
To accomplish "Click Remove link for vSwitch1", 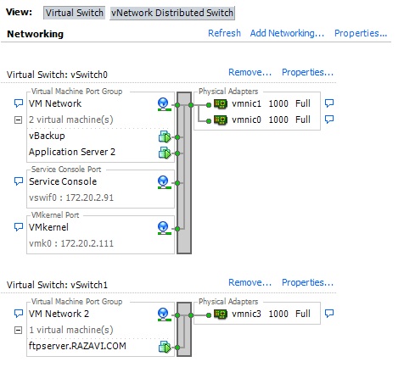I will (x=250, y=282).
